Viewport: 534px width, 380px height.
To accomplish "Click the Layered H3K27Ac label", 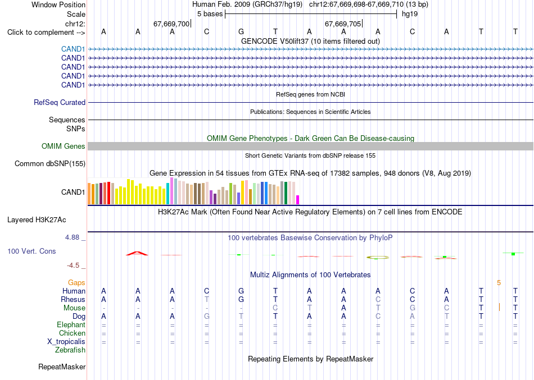I will [37, 220].
